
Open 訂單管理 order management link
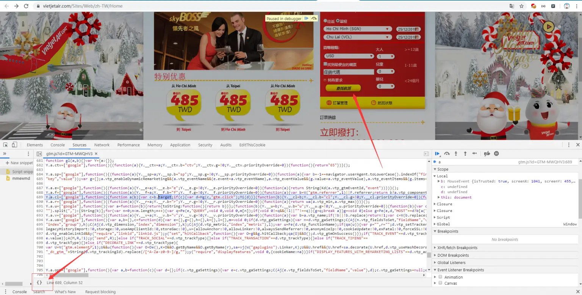(x=337, y=103)
